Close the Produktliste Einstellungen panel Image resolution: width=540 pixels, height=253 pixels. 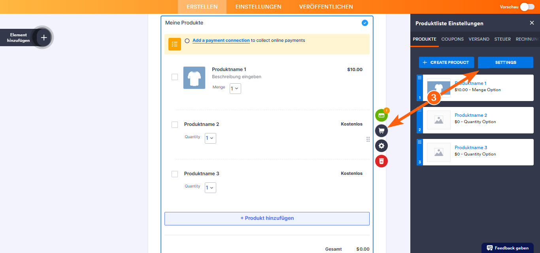(x=532, y=23)
